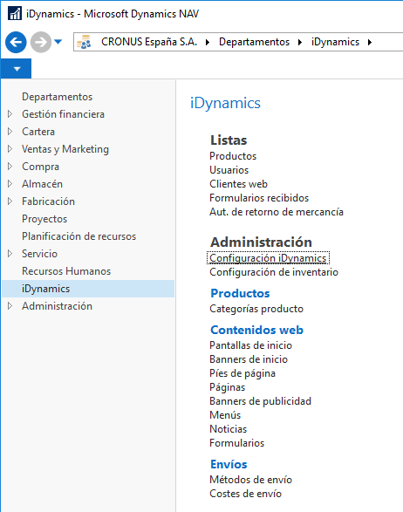403x512 pixels.
Task: Expand the Ventas y Marketing node
Action: pos(10,149)
